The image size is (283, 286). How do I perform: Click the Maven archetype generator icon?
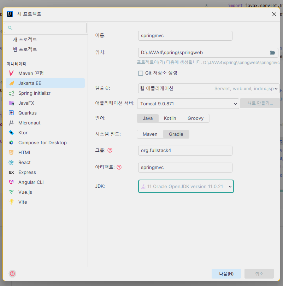pos(11,73)
